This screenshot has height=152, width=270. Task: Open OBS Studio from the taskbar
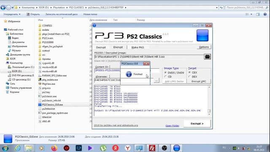tap(164, 148)
